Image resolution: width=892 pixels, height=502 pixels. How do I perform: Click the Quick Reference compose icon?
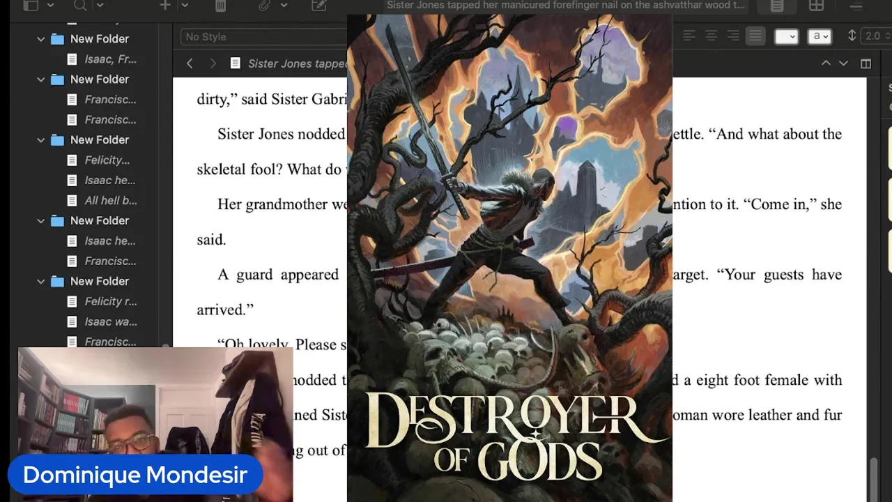[319, 6]
